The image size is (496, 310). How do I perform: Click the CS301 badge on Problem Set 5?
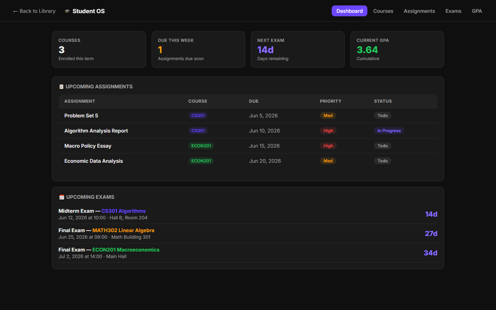click(198, 115)
